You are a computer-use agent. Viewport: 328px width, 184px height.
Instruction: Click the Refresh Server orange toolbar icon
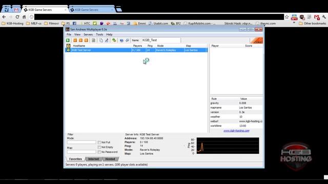pyautogui.click(x=86, y=40)
